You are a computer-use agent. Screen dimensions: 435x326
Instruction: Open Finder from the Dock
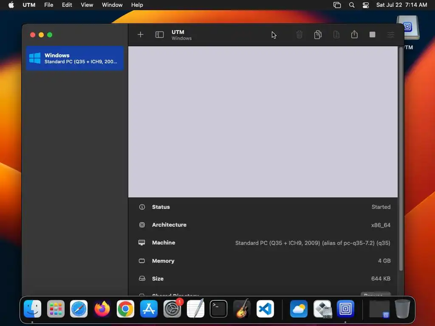[x=32, y=309]
